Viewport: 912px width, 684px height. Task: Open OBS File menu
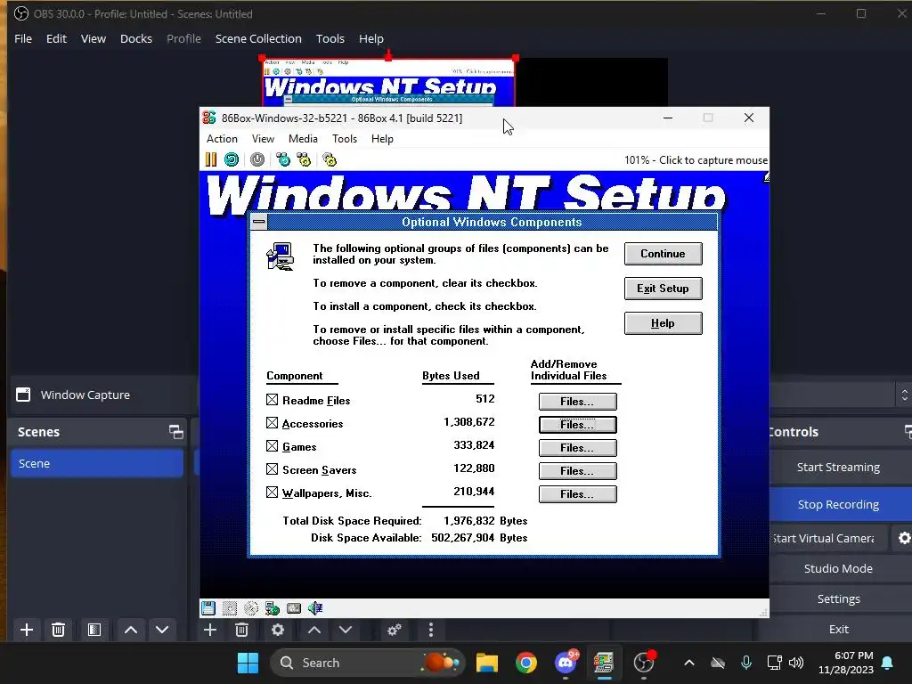pyautogui.click(x=23, y=38)
